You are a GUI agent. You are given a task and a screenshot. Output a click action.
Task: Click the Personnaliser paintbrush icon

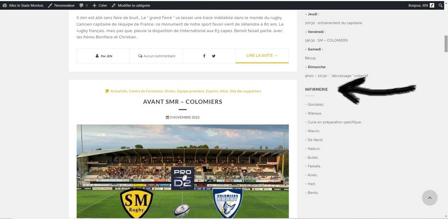point(50,5)
